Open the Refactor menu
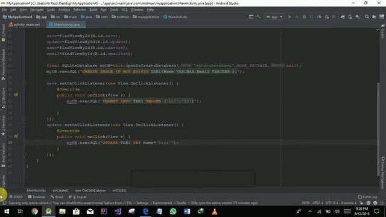This screenshot has width=386, height=217. pos(80,10)
